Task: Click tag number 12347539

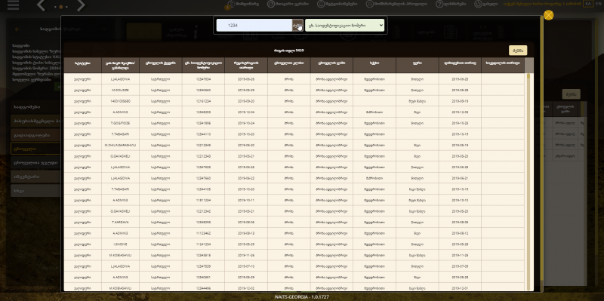Action: pos(203,266)
